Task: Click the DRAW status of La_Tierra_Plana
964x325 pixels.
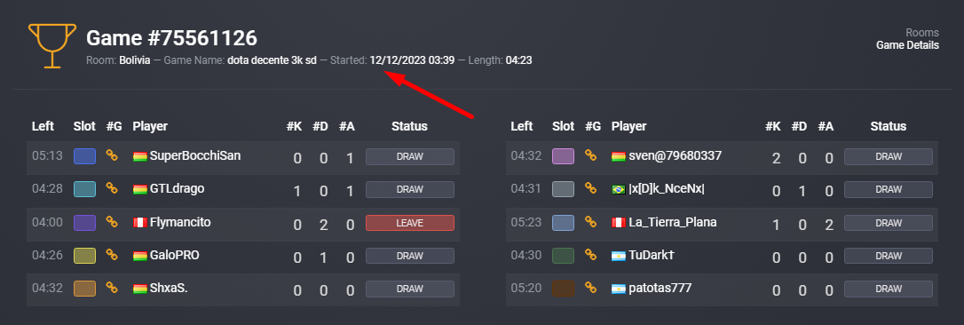Action: [889, 223]
